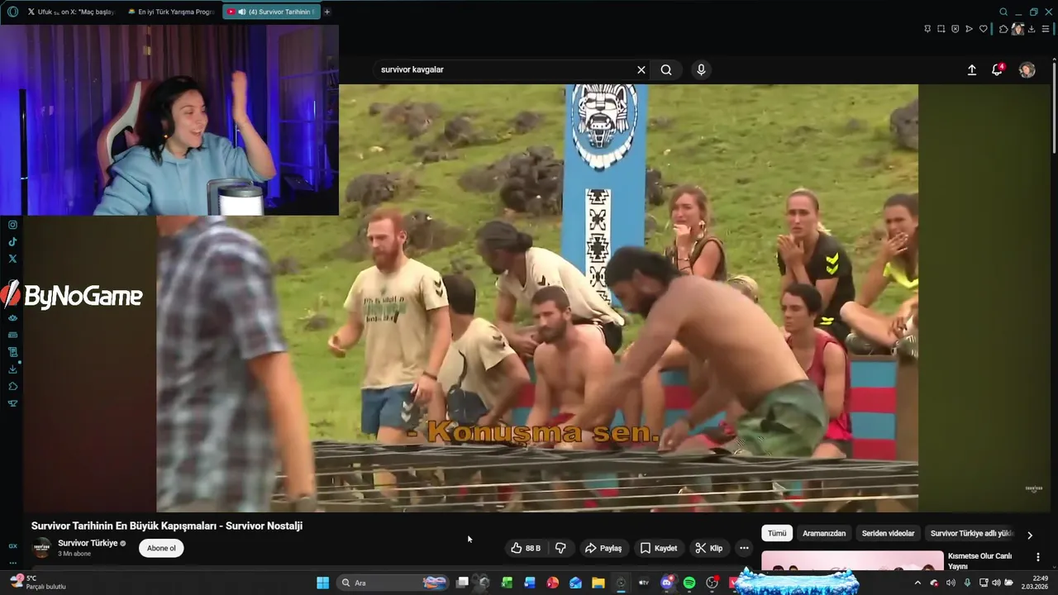1058x595 pixels.
Task: Open GX Control at the sidebar bottom
Action: 12,546
